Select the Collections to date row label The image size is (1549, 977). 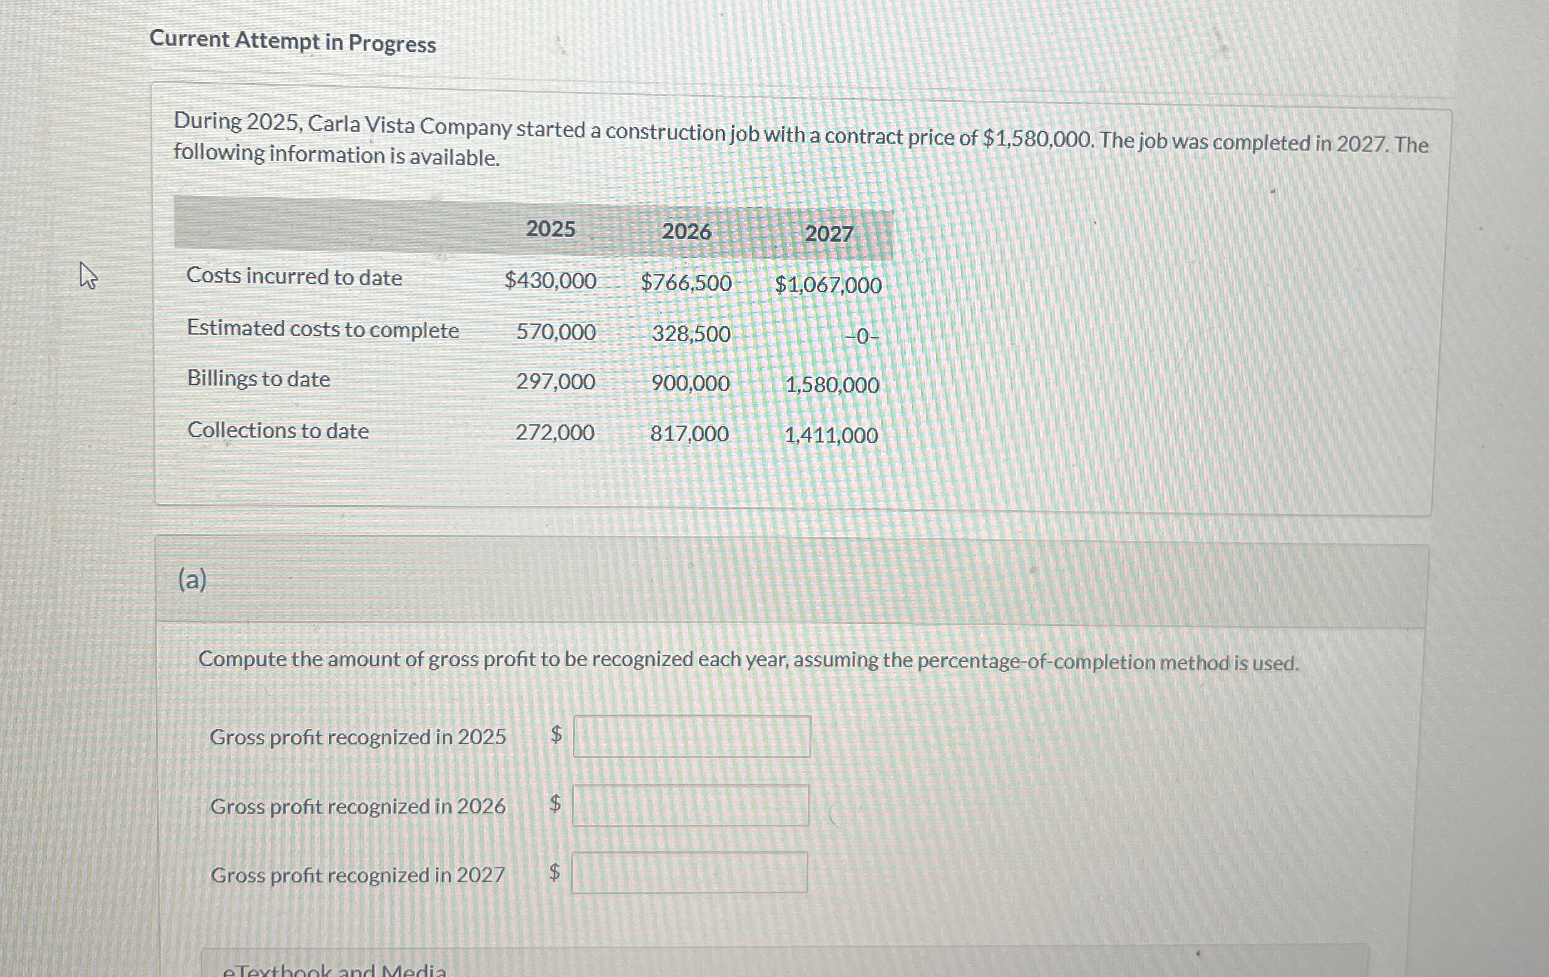277,431
